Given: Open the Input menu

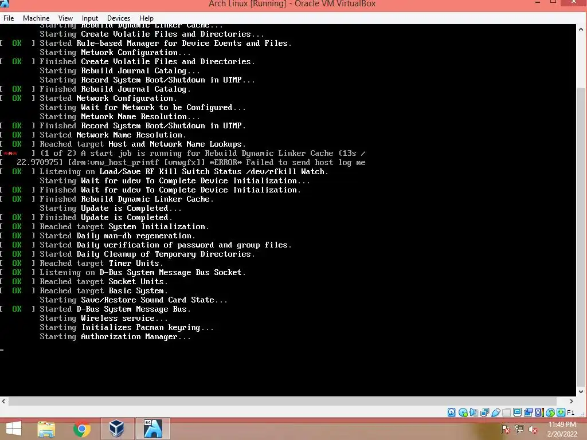Looking at the screenshot, I should [90, 18].
